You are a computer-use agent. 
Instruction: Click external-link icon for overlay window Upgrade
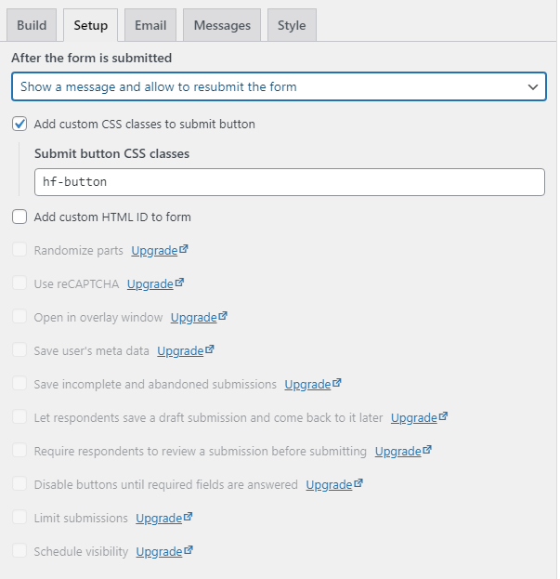pyautogui.click(x=223, y=317)
